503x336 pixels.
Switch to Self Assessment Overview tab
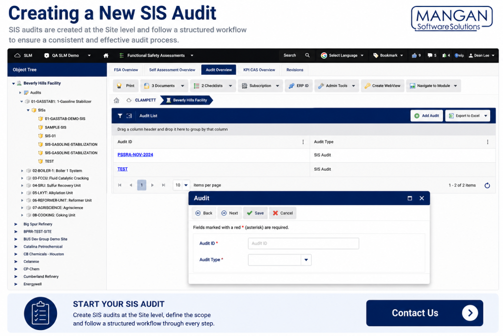click(172, 70)
